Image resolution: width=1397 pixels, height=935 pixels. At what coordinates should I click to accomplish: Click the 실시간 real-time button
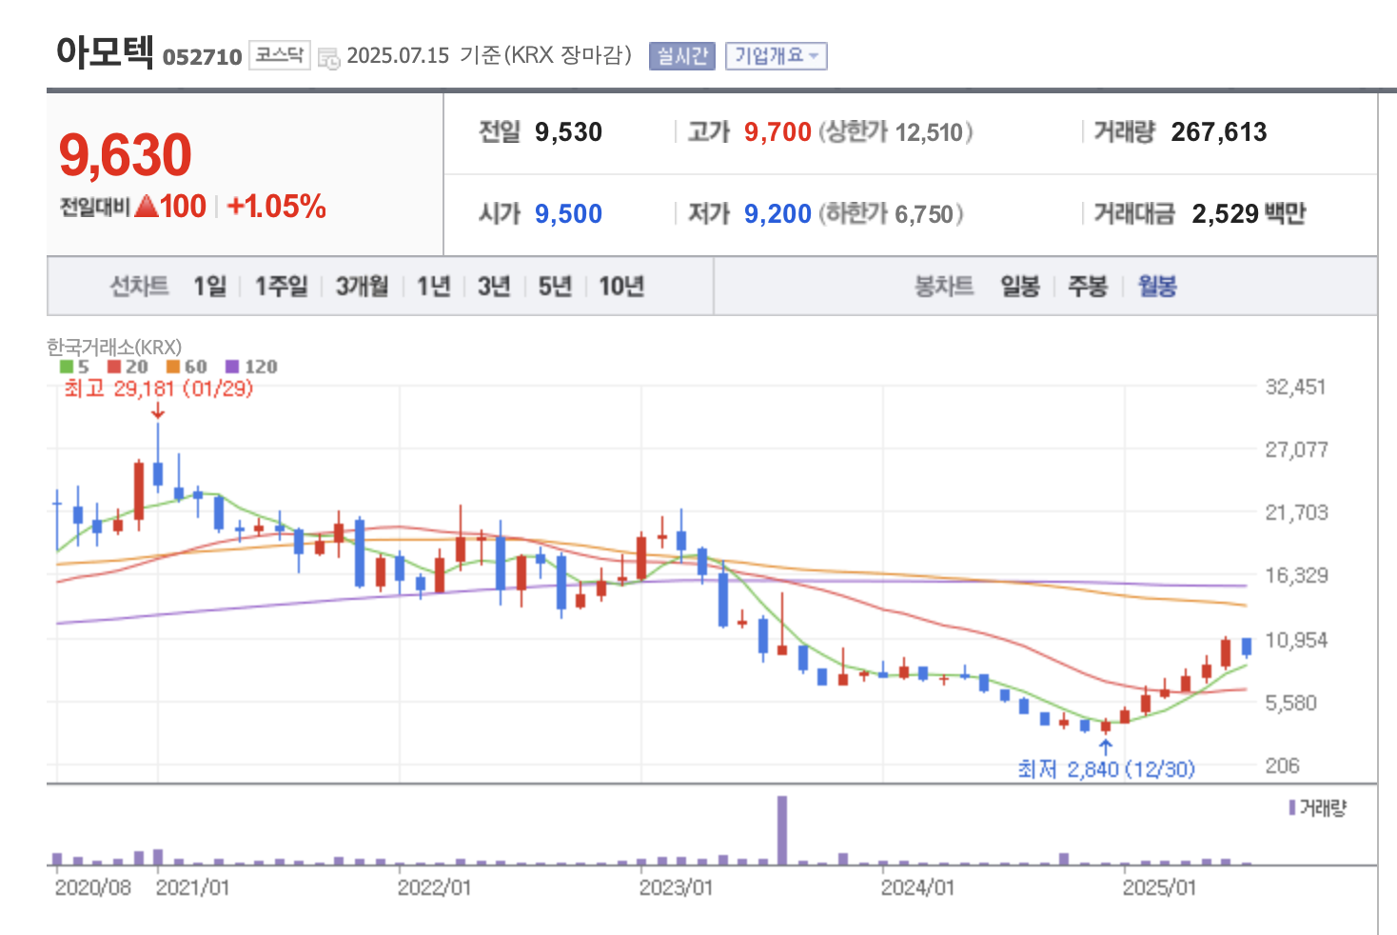click(682, 56)
